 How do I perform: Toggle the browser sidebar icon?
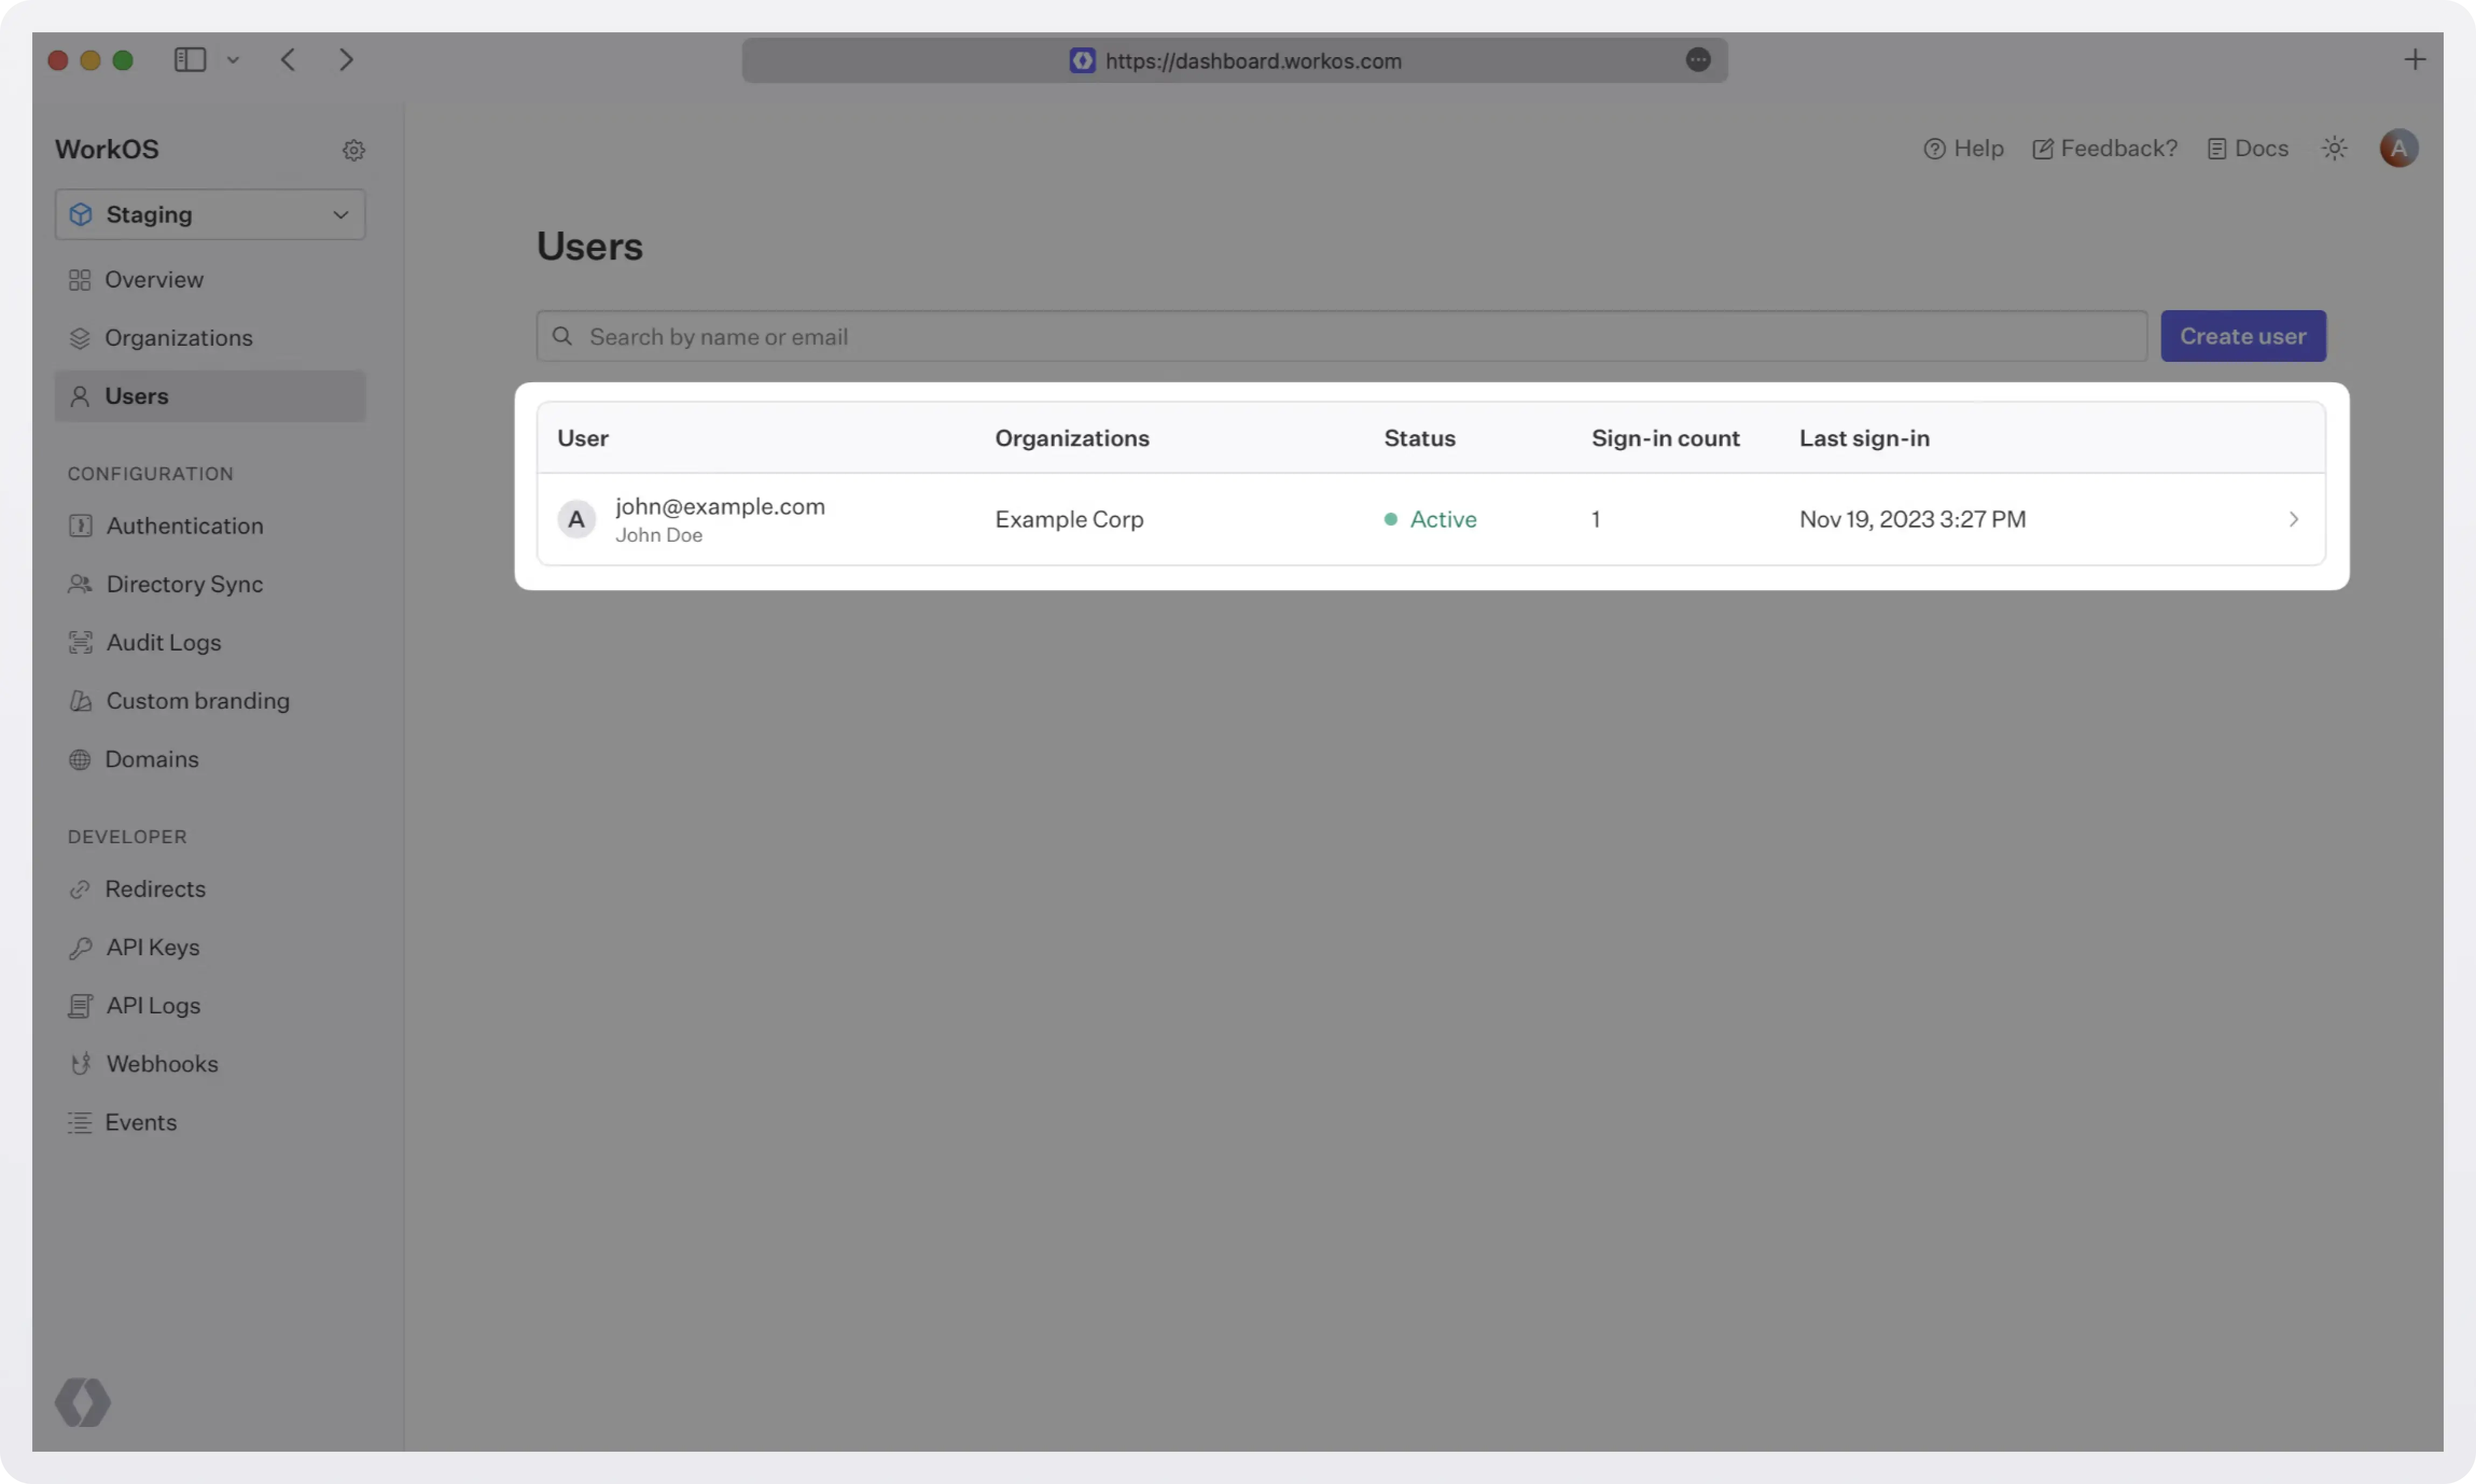pos(190,60)
